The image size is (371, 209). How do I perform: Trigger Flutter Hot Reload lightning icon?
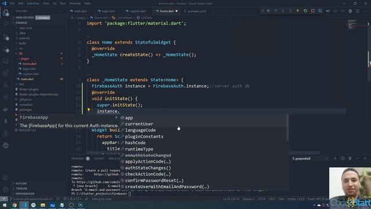[297, 11]
